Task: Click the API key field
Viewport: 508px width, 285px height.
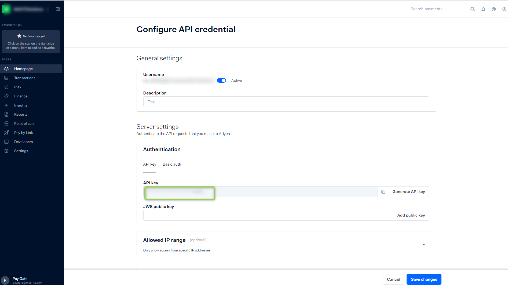Action: (260, 192)
